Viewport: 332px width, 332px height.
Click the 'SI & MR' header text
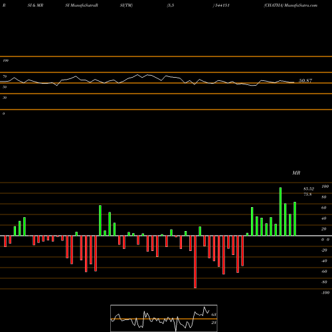(x=35, y=5)
